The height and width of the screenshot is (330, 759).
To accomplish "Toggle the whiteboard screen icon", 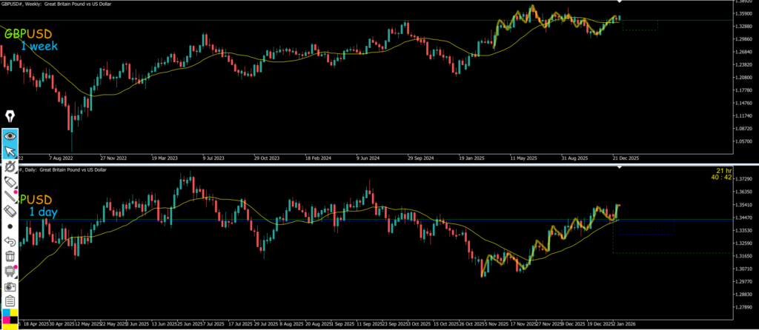I will pyautogui.click(x=10, y=272).
